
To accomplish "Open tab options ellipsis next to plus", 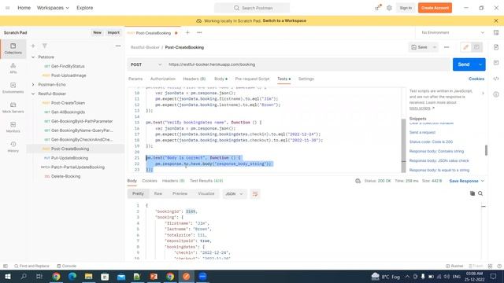I will [x=199, y=32].
